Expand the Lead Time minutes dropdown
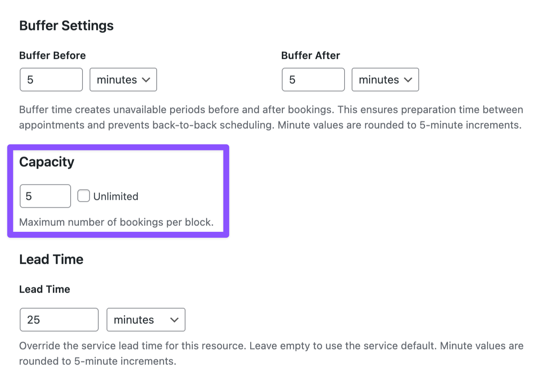 pyautogui.click(x=146, y=320)
